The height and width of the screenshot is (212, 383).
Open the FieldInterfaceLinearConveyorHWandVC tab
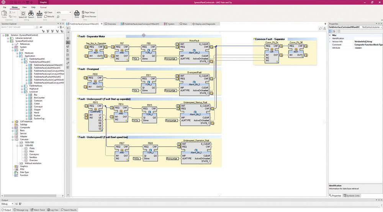[140, 24]
